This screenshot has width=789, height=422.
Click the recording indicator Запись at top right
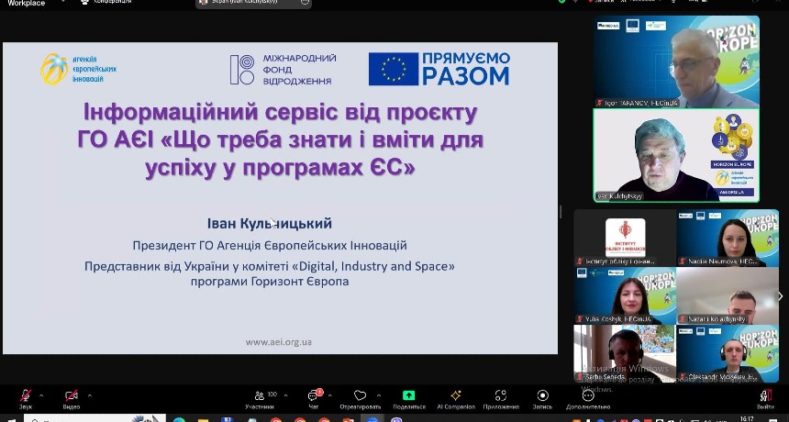point(601,2)
